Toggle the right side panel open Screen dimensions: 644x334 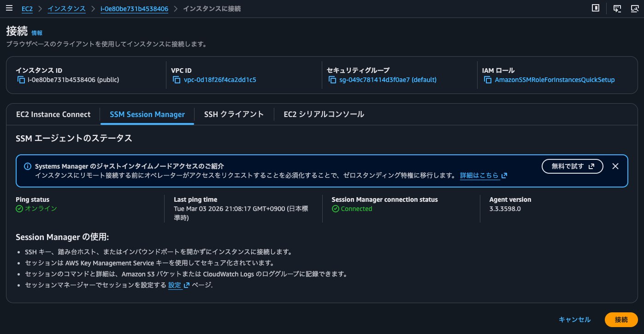595,8
